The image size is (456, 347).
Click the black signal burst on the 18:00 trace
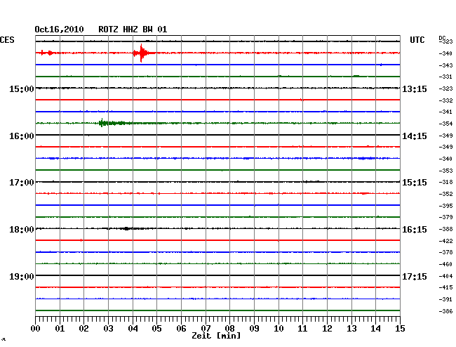pyautogui.click(x=127, y=228)
